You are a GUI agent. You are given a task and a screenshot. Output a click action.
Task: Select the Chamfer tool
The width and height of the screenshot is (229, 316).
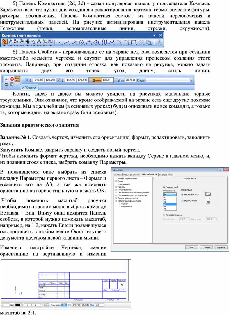(119, 42)
